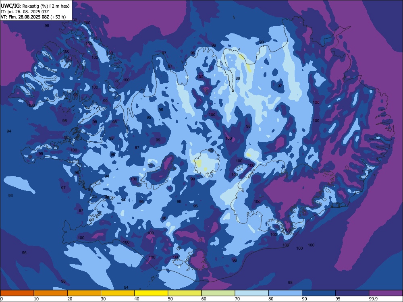The width and height of the screenshot is (403, 302).
Task: Click the "90" tick label under the legend
Action: pos(304,299)
